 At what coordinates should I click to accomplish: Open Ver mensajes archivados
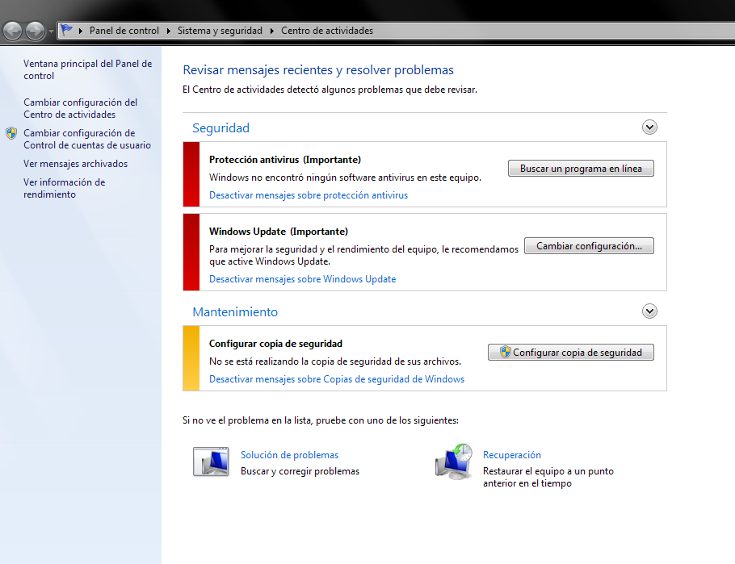(x=75, y=164)
